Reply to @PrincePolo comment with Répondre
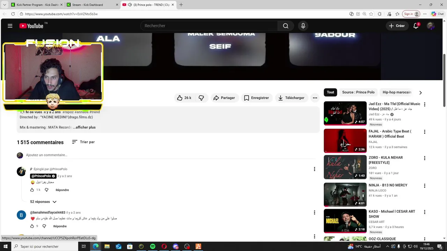The height and width of the screenshot is (251, 447). [x=62, y=190]
